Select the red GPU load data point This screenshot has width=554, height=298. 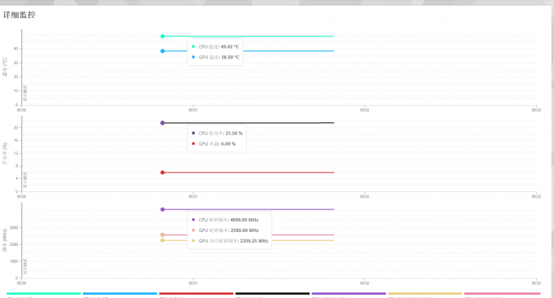click(162, 173)
